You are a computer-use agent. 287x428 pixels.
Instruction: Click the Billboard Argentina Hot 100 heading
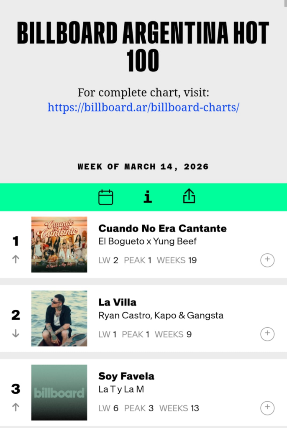[143, 46]
